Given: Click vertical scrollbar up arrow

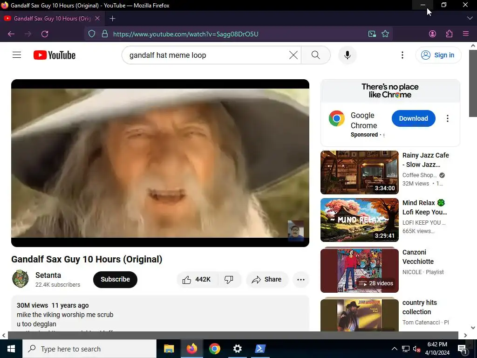Looking at the screenshot, I should tap(473, 46).
